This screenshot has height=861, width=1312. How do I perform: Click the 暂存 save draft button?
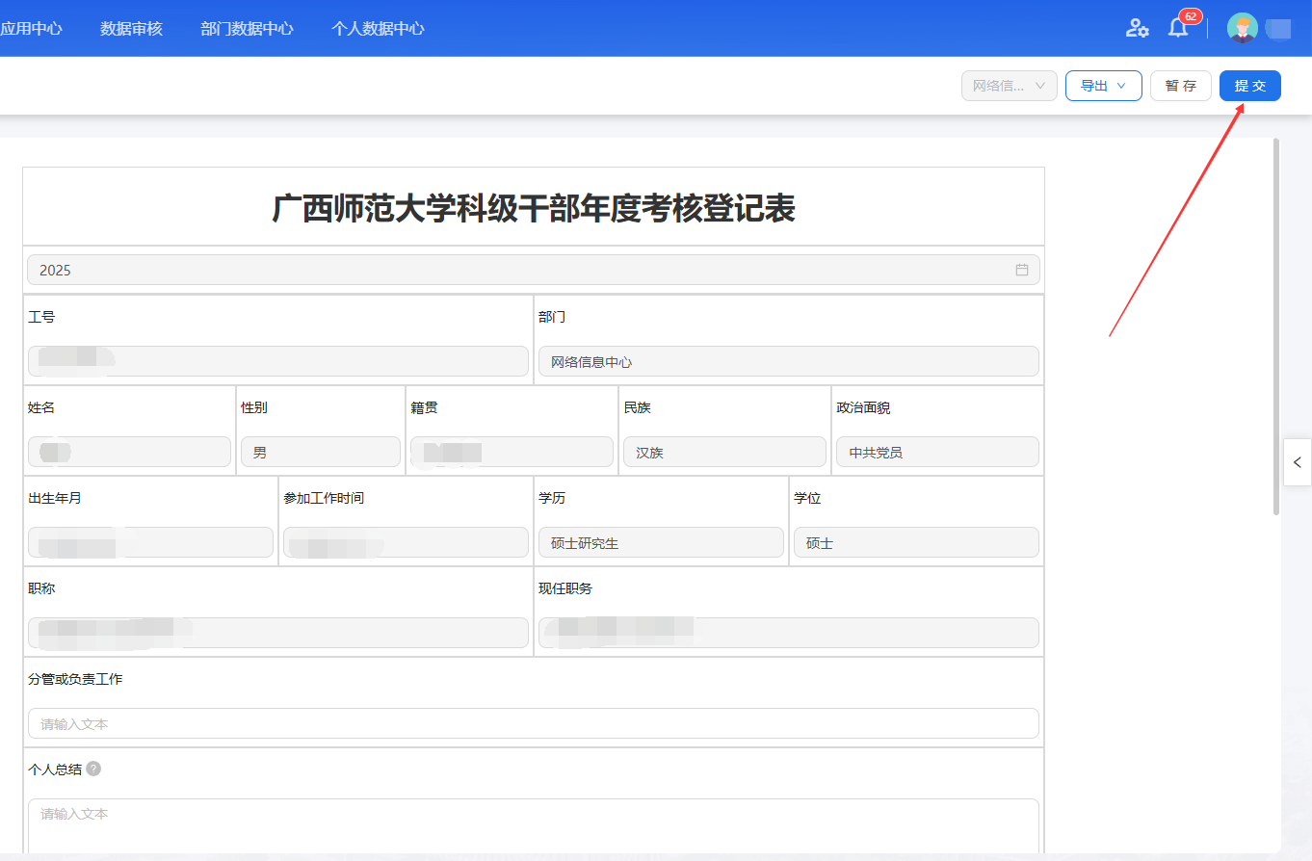[x=1180, y=86]
